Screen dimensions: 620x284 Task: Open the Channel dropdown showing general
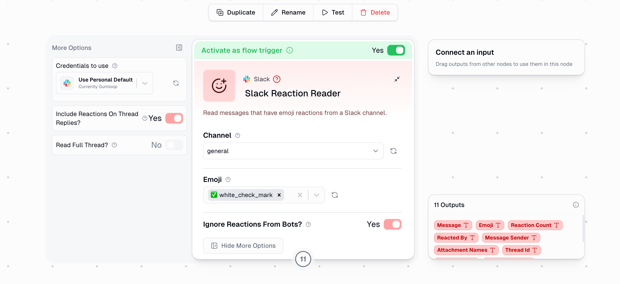(293, 151)
